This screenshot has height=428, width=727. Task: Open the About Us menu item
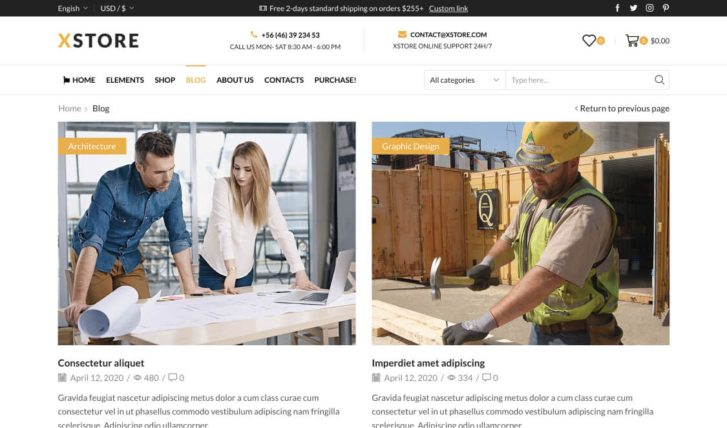(x=235, y=80)
